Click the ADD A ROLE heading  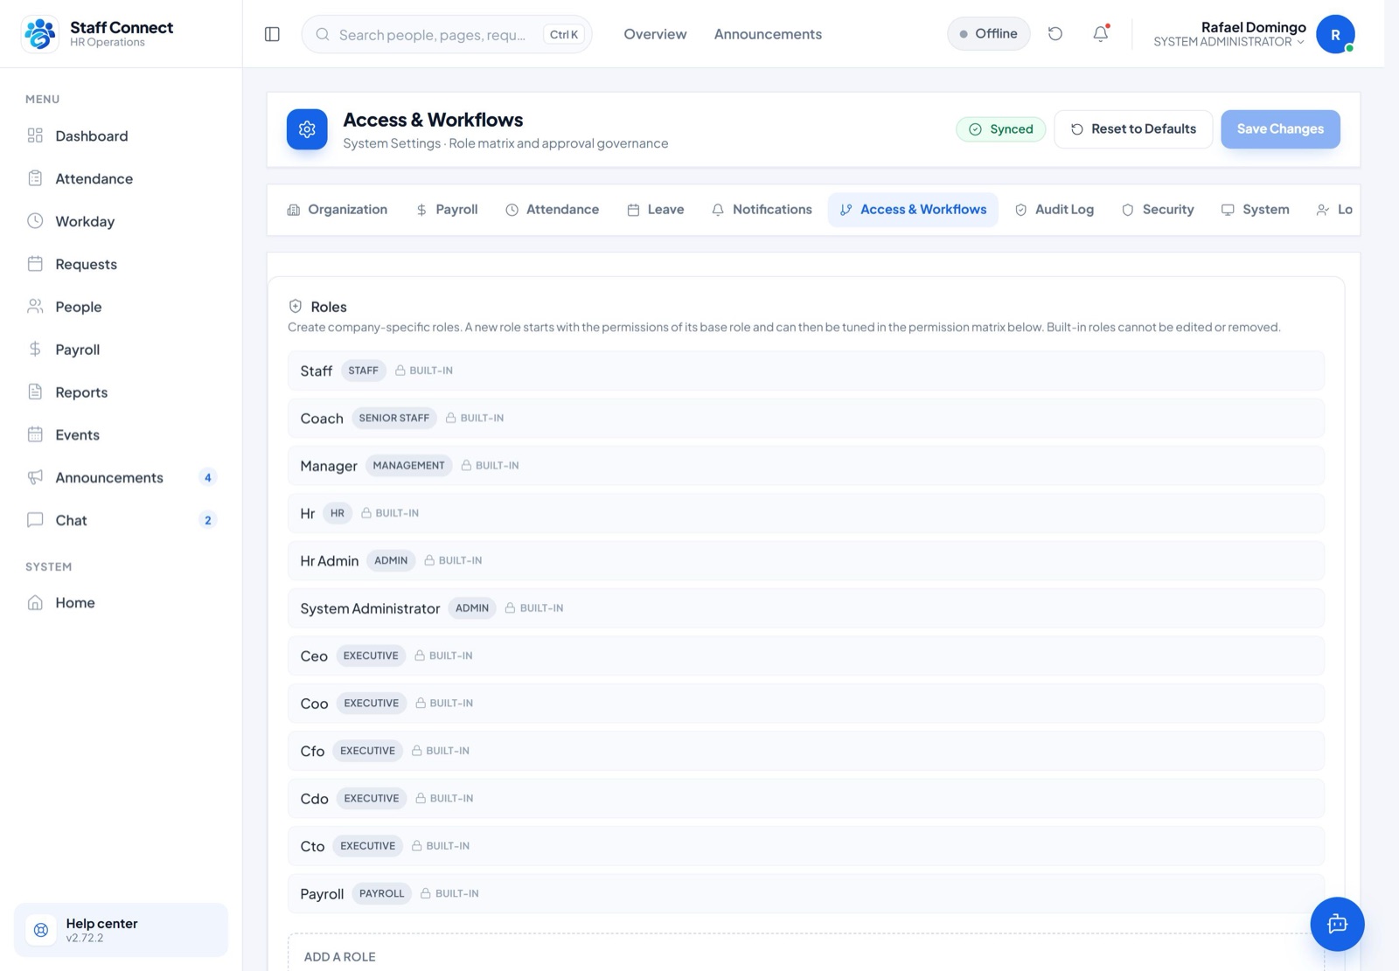339,957
